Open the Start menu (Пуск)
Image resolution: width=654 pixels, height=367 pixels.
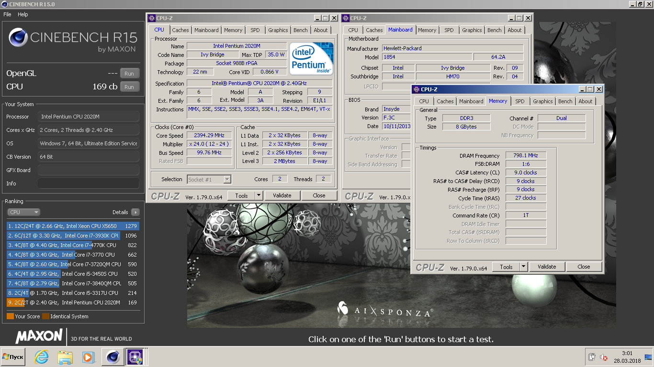point(13,357)
